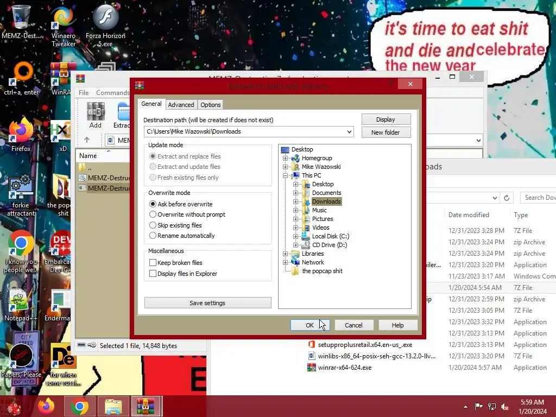Viewport: 556px width, 417px height.
Task: Open Notepad++ desktop shortcut
Action: pos(21,305)
